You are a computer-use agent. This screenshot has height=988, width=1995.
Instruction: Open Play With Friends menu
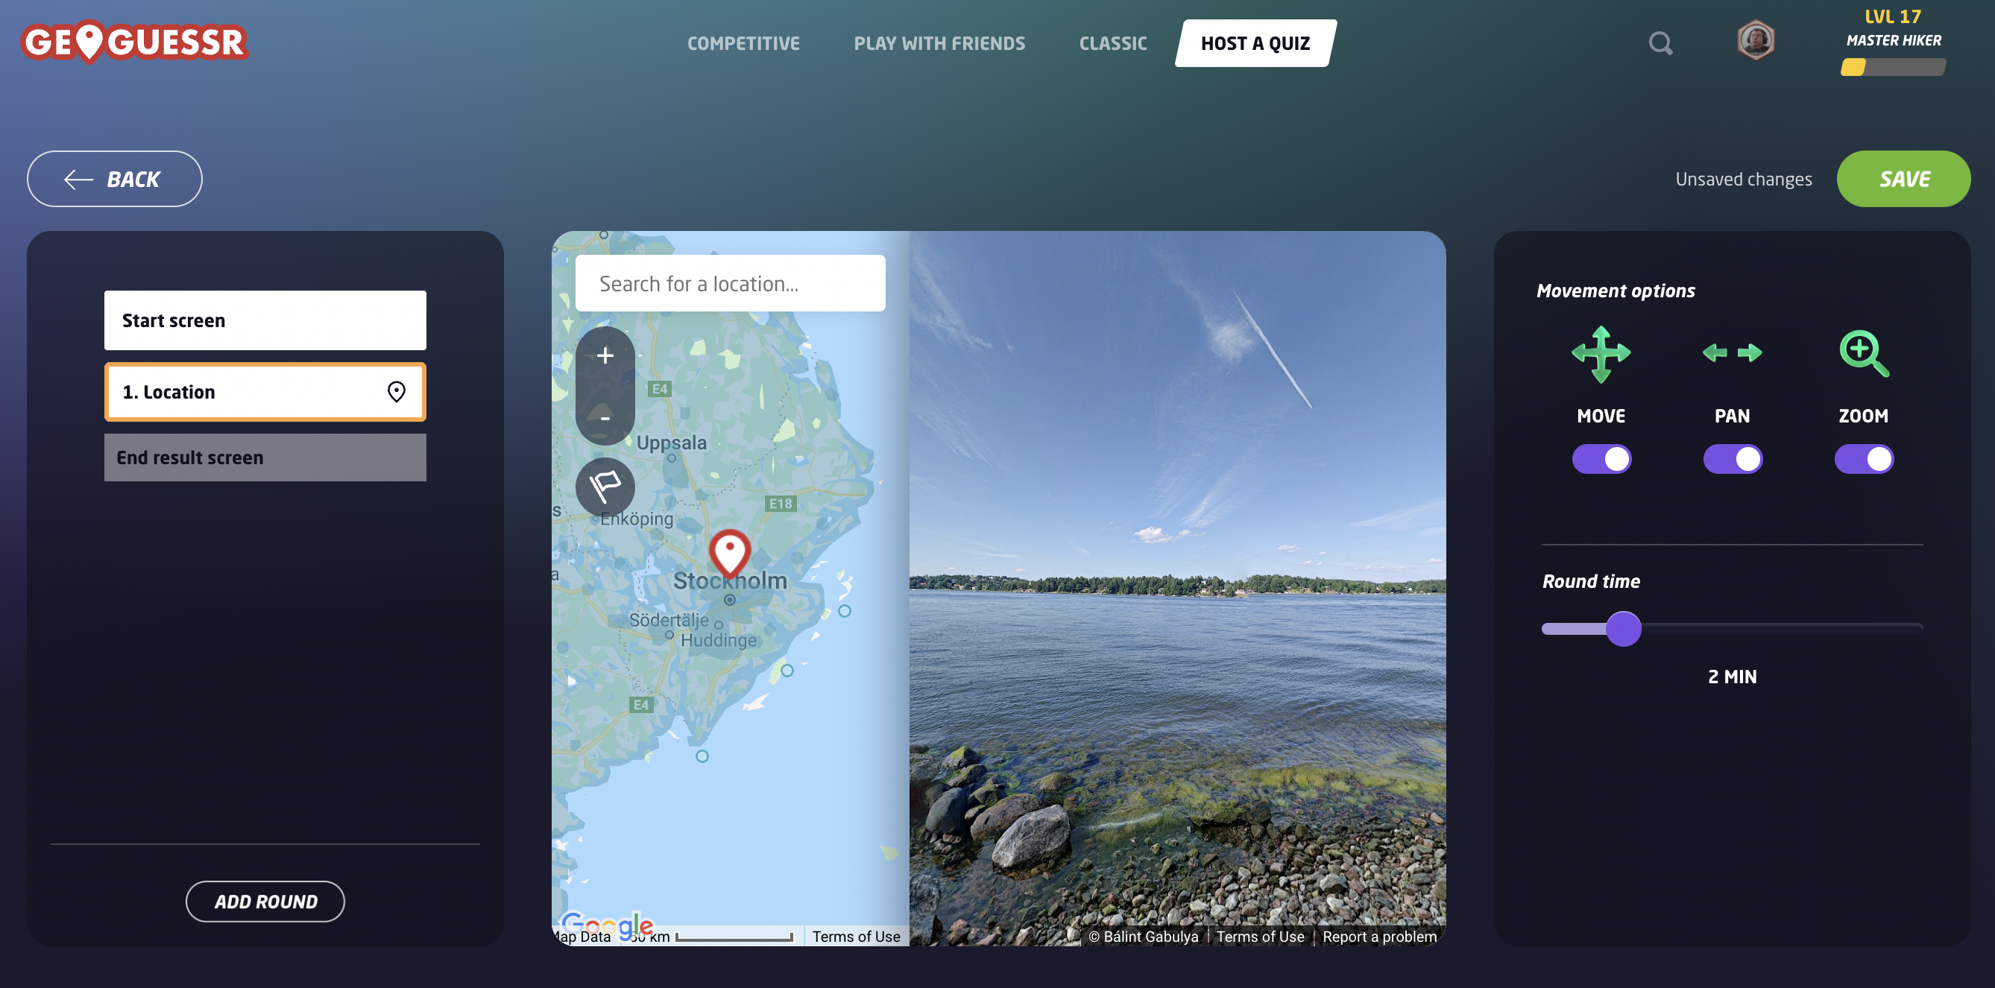coord(939,43)
